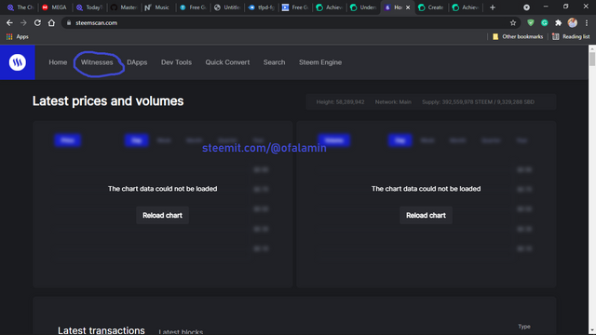Switch to the Today tab
The image size is (596, 335).
(89, 7)
